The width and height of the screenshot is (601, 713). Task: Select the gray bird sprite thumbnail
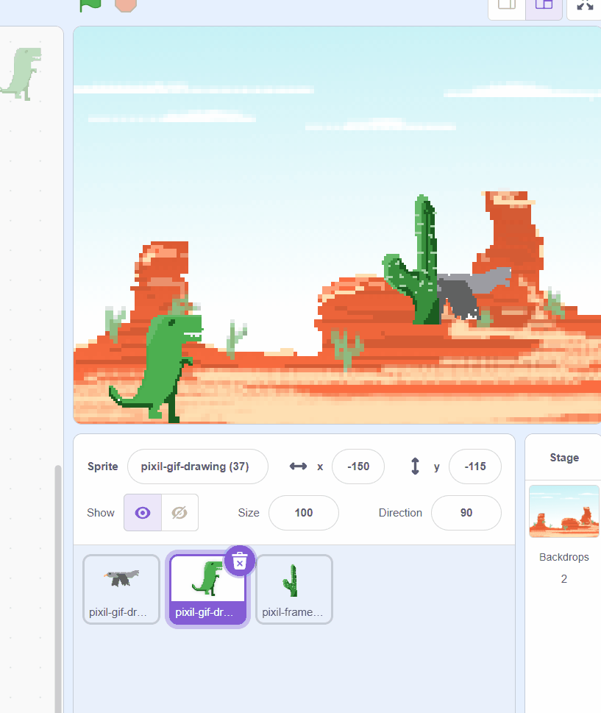(x=121, y=589)
